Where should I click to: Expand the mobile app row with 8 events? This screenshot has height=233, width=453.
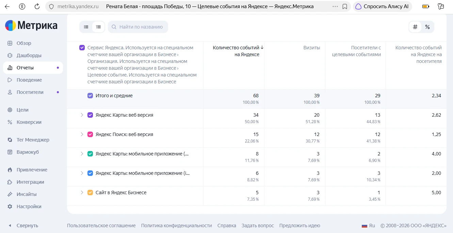pyautogui.click(x=82, y=154)
